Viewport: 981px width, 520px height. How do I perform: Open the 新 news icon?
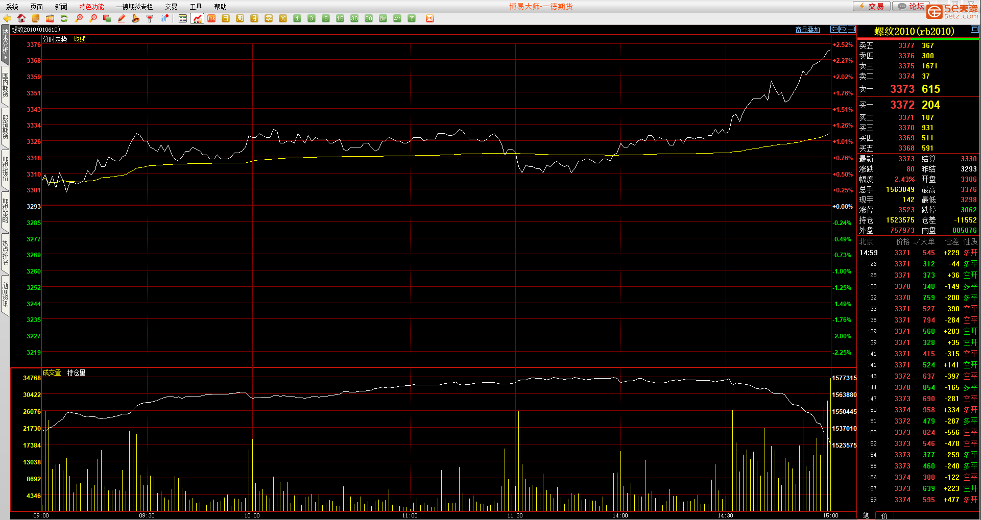point(164,18)
